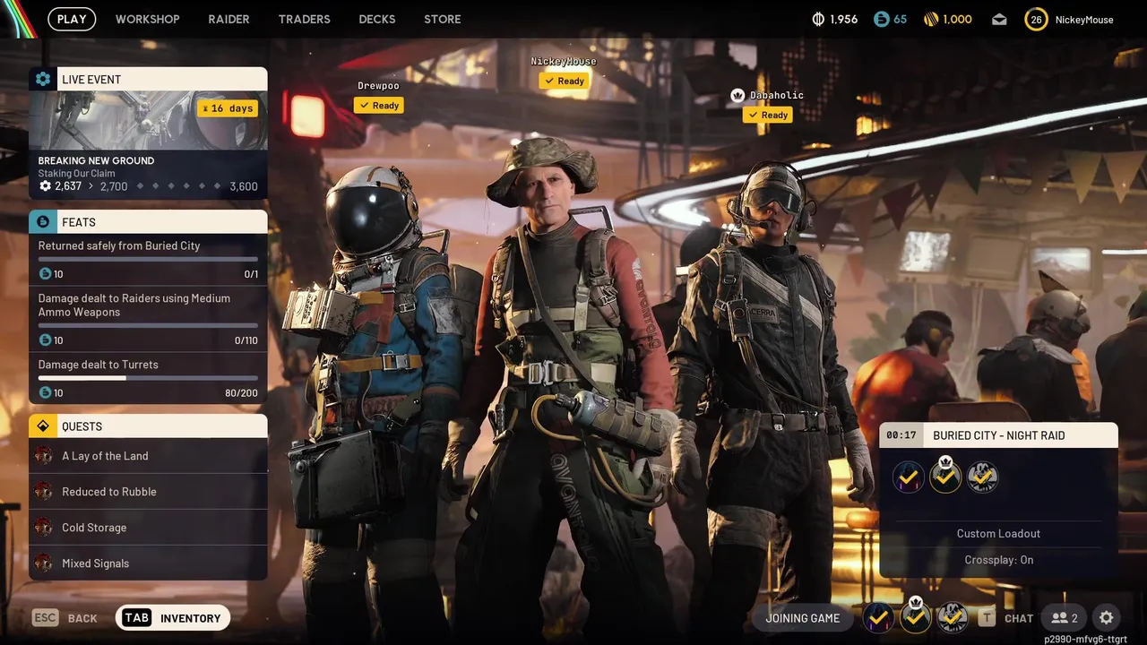The height and width of the screenshot is (645, 1147).
Task: Open quest A Lay of the Land
Action: point(148,456)
